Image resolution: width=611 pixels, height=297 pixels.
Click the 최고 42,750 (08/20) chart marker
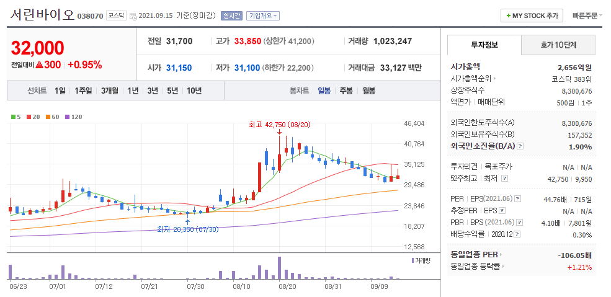click(279, 125)
